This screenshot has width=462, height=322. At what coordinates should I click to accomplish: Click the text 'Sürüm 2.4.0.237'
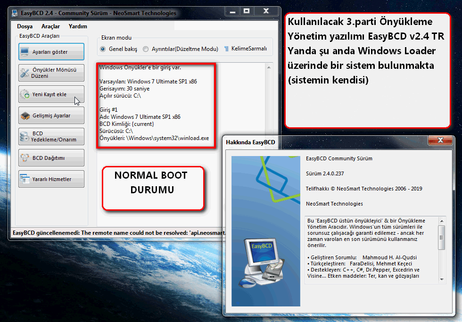325,173
